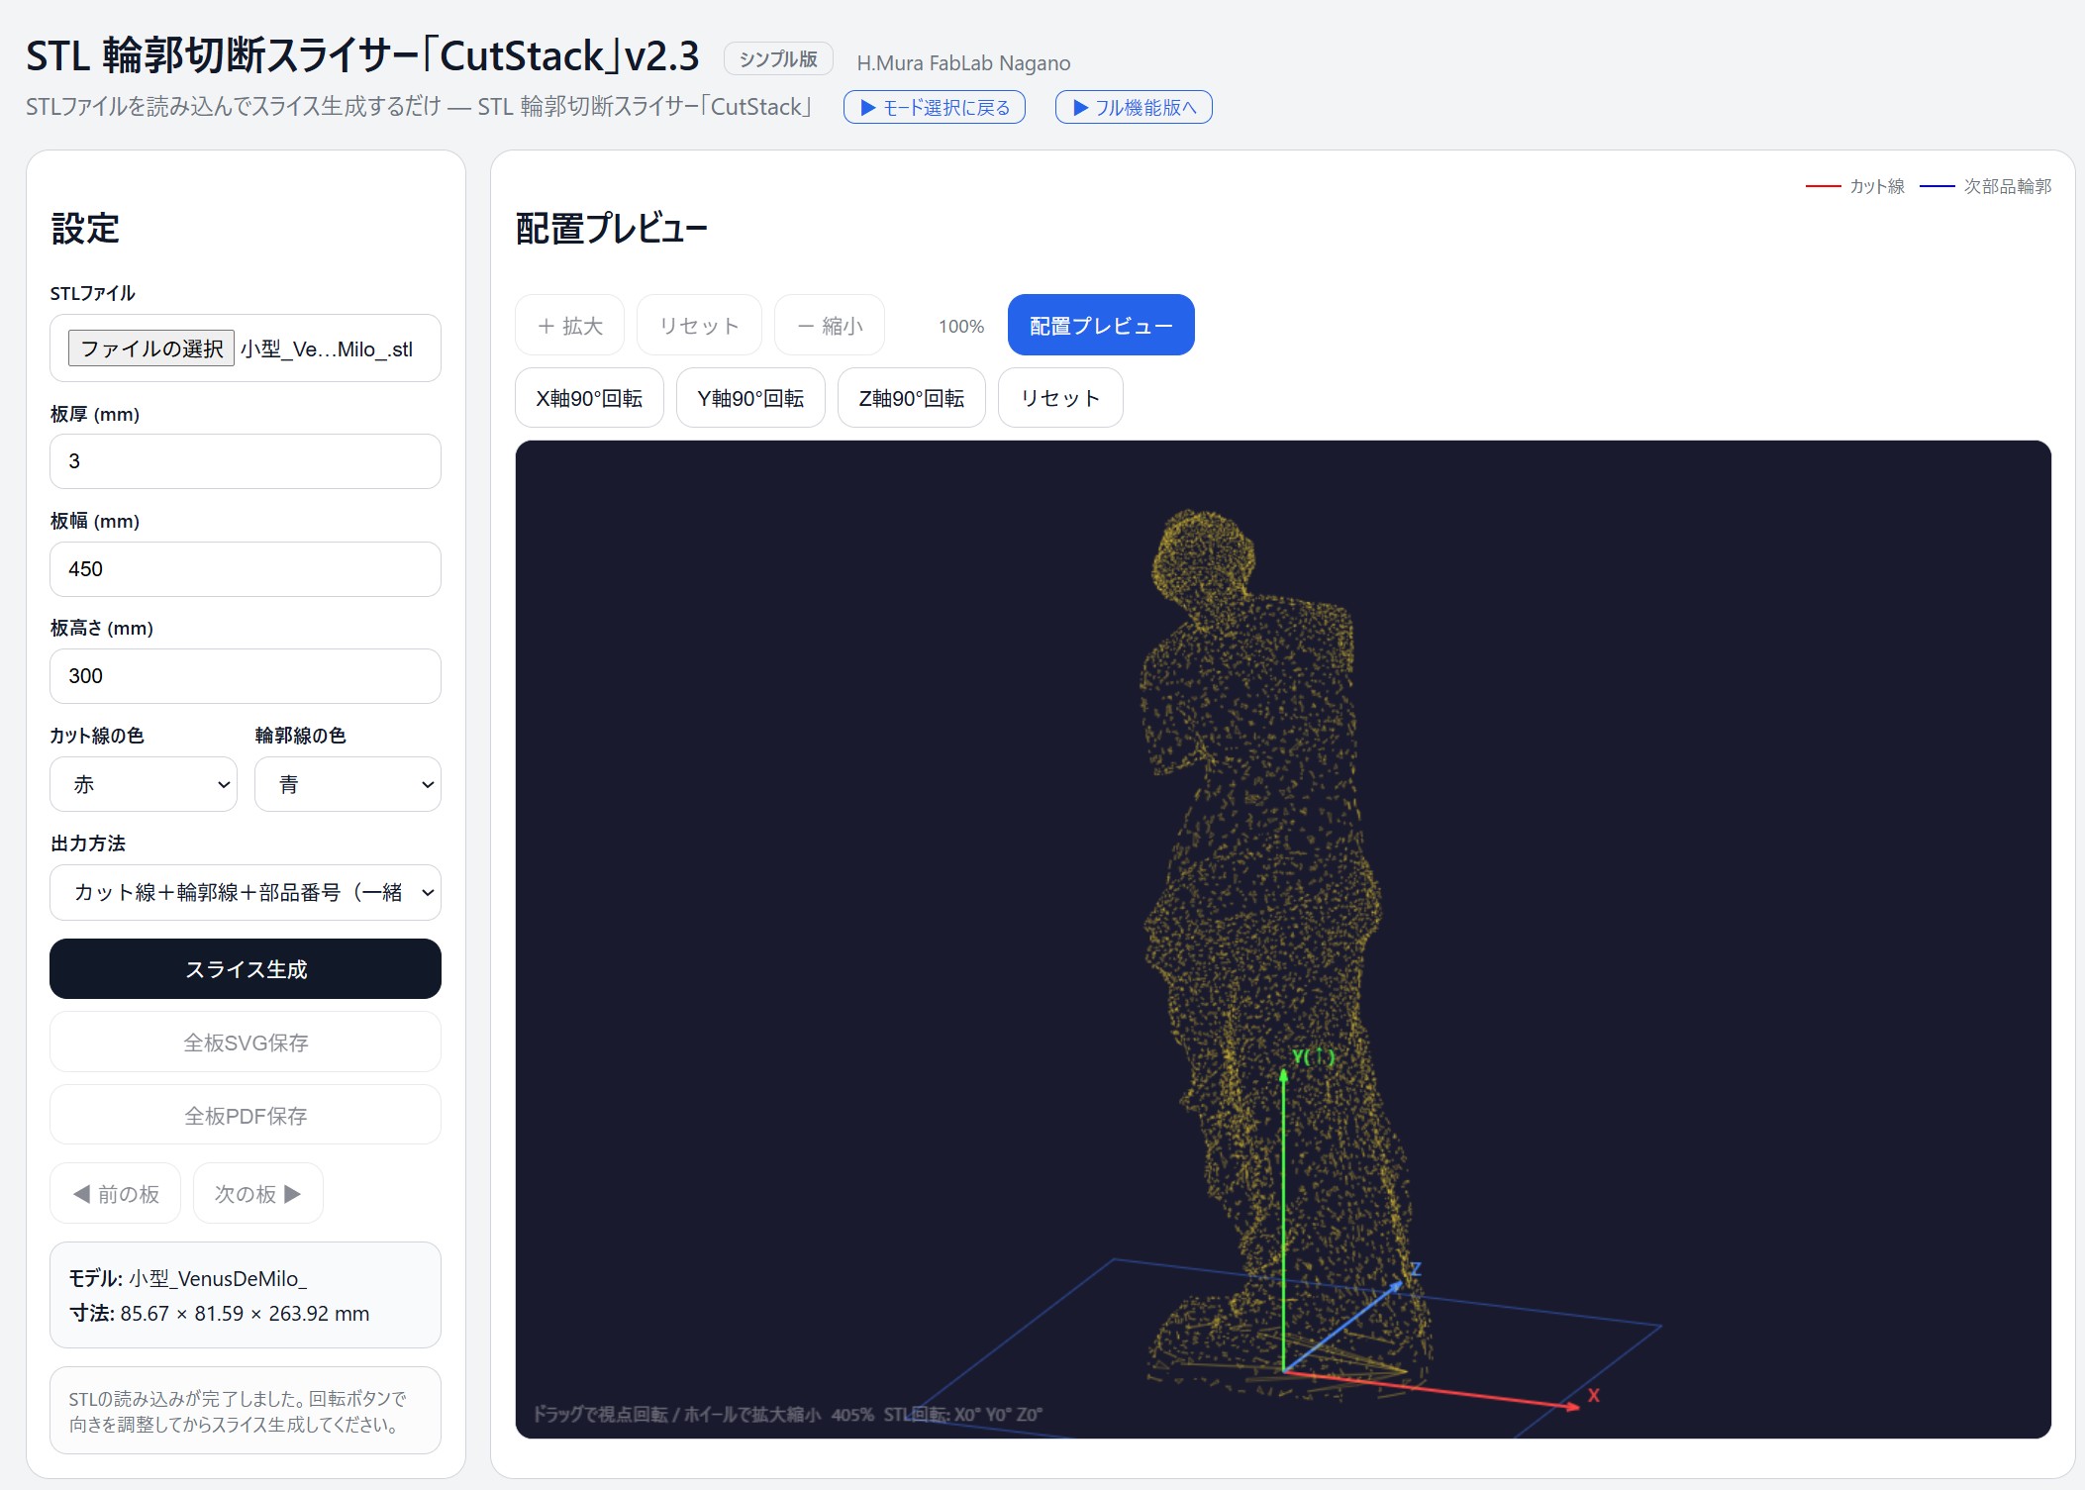2085x1490 pixels.
Task: Click the rotation リセット button
Action: [1059, 398]
